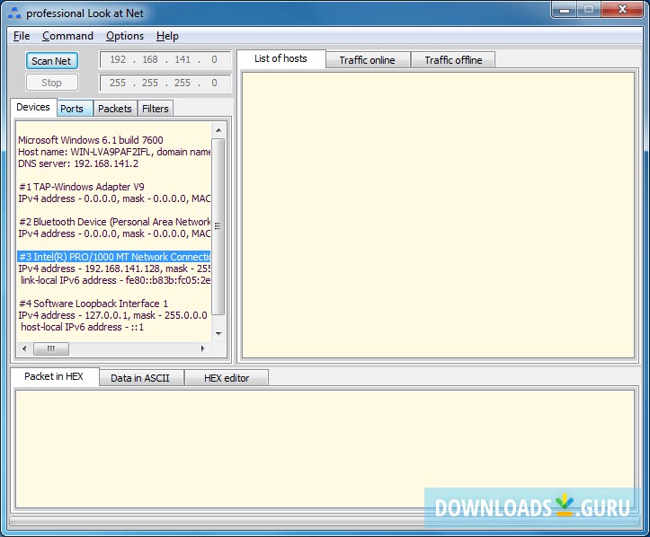Click the 'host-local IPv6 address - ::1' line

click(82, 327)
